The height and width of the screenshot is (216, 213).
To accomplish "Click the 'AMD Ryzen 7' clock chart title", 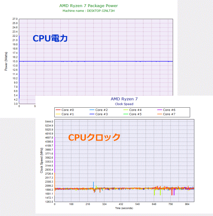I will 124,99.
